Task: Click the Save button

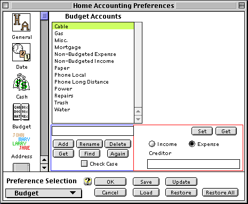Action: pyautogui.click(x=146, y=182)
